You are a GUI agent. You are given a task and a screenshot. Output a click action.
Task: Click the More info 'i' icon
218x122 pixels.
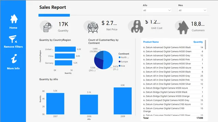pos(14,59)
